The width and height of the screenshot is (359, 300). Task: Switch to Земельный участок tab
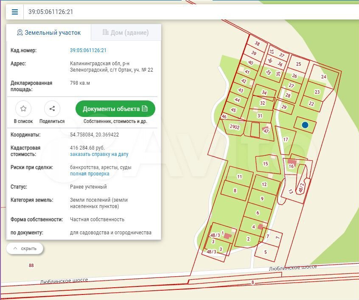tap(48, 33)
